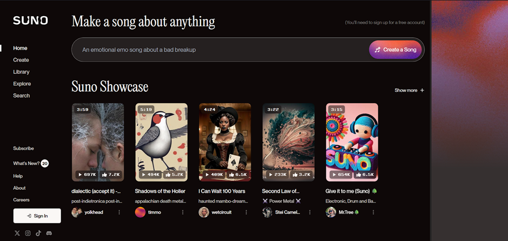Viewport: 508px width, 241px height.
Task: Open the Discord social link
Action: coord(49,233)
